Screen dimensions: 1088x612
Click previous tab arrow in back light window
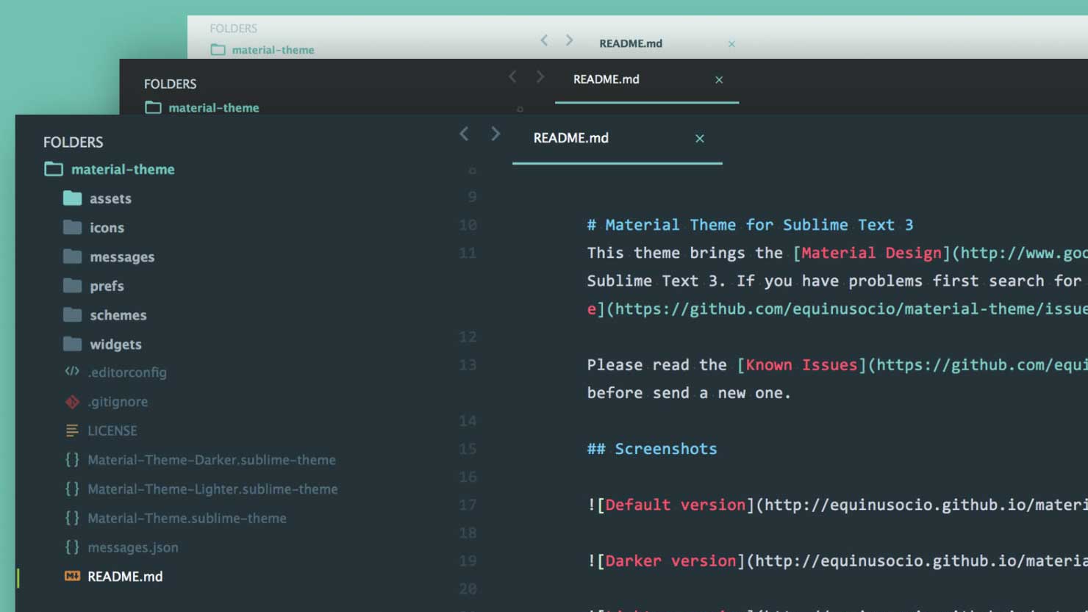coord(544,40)
